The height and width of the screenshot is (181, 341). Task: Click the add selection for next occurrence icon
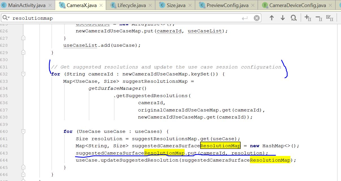point(307,17)
